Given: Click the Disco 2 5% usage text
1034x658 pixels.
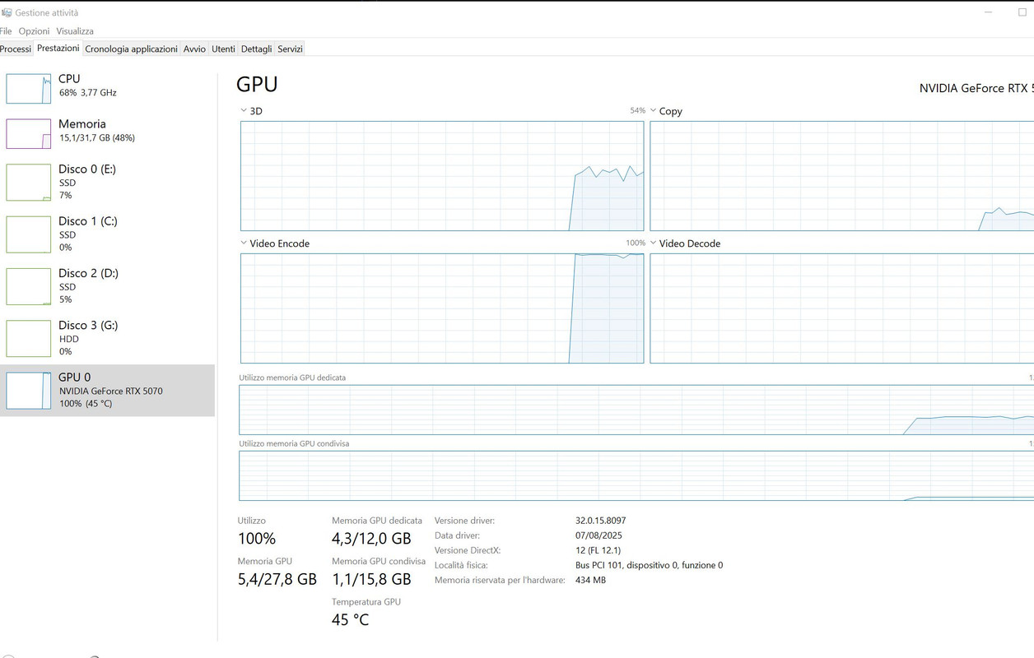Looking at the screenshot, I should (x=66, y=299).
